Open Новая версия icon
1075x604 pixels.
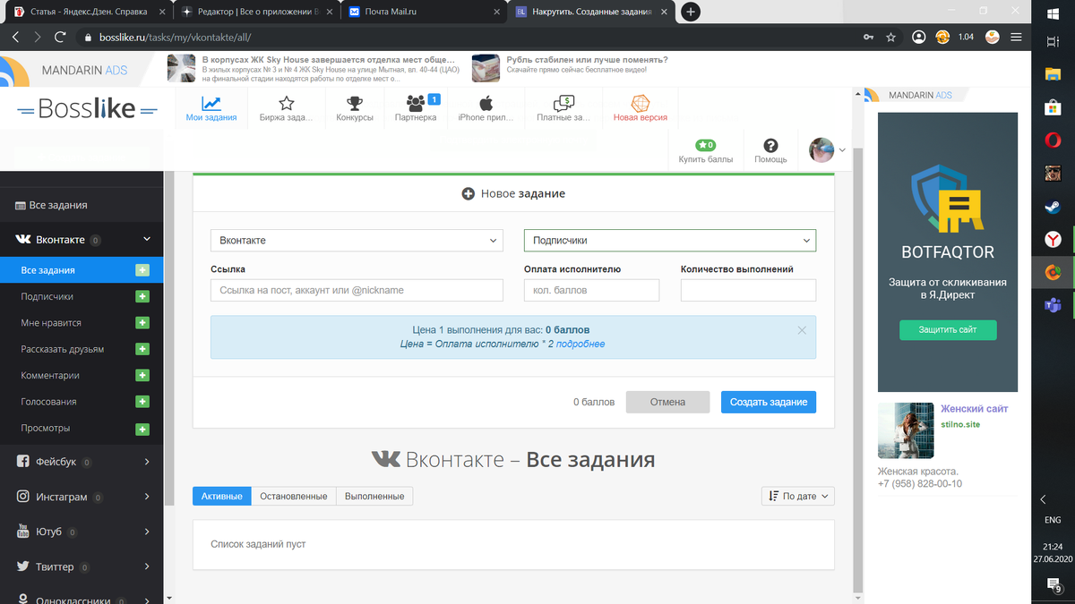[x=640, y=103]
